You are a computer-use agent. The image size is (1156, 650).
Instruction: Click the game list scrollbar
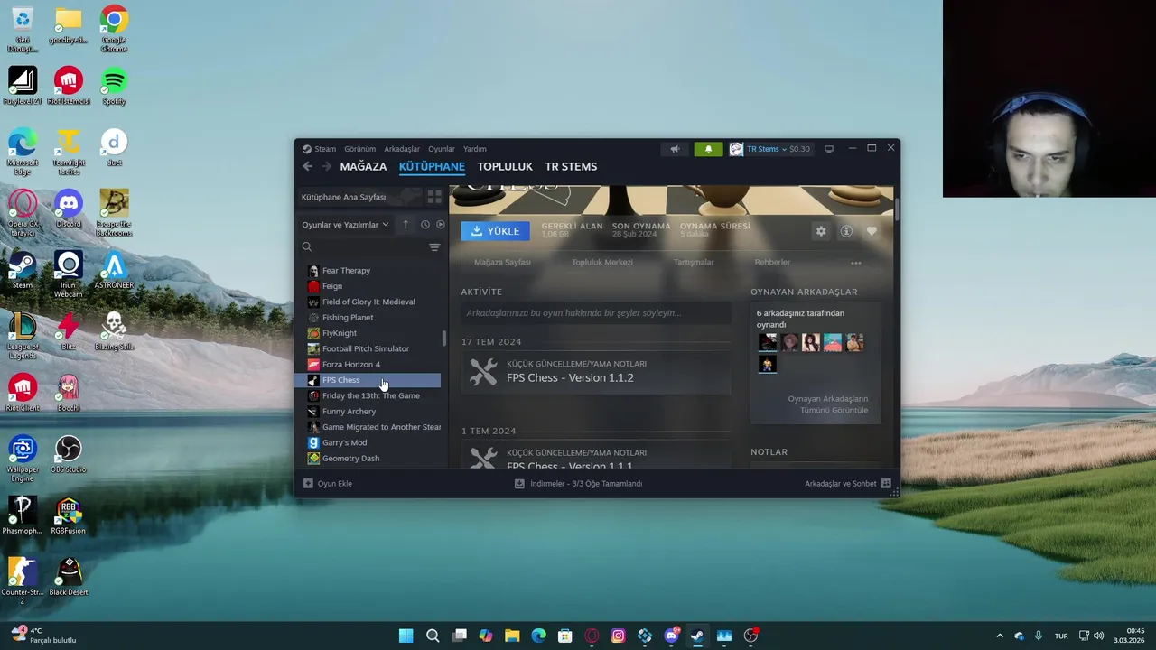coord(443,338)
